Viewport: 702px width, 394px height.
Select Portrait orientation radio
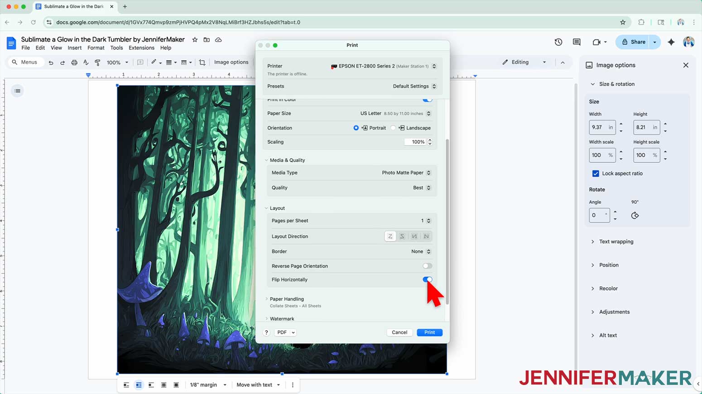pos(356,128)
